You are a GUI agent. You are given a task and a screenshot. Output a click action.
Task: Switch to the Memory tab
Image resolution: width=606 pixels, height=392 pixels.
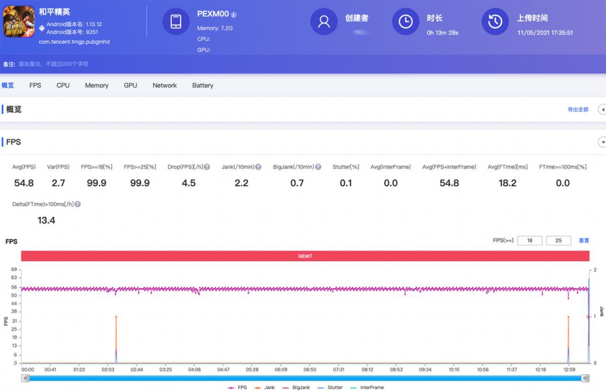[x=97, y=85]
